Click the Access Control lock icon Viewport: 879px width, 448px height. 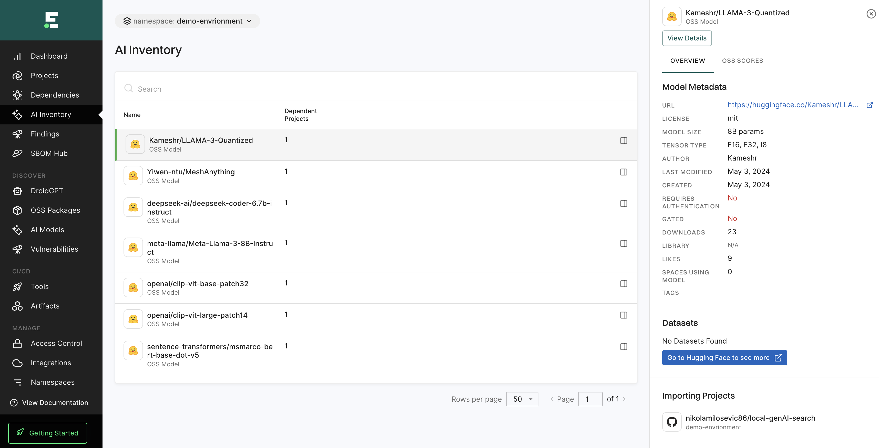(x=17, y=343)
